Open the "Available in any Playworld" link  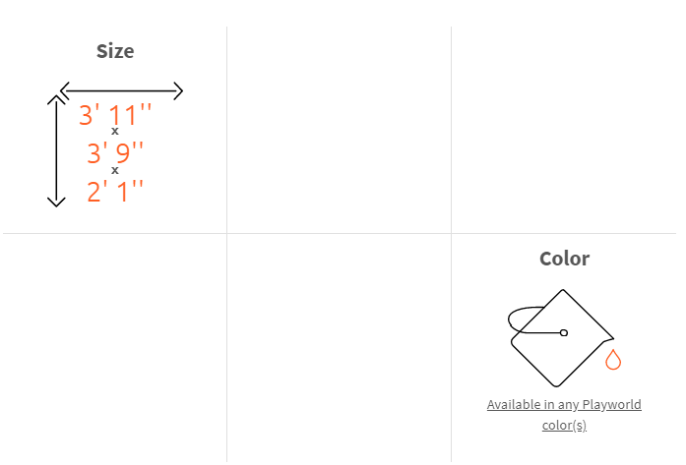(x=564, y=405)
